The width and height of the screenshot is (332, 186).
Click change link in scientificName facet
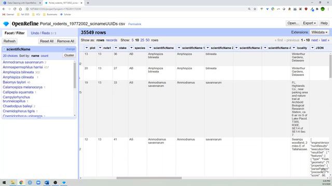71,49
